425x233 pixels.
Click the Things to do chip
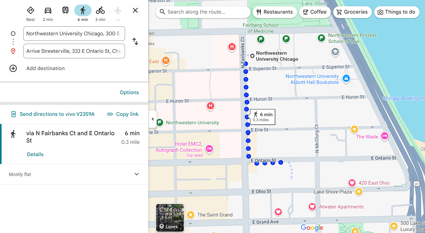396,12
